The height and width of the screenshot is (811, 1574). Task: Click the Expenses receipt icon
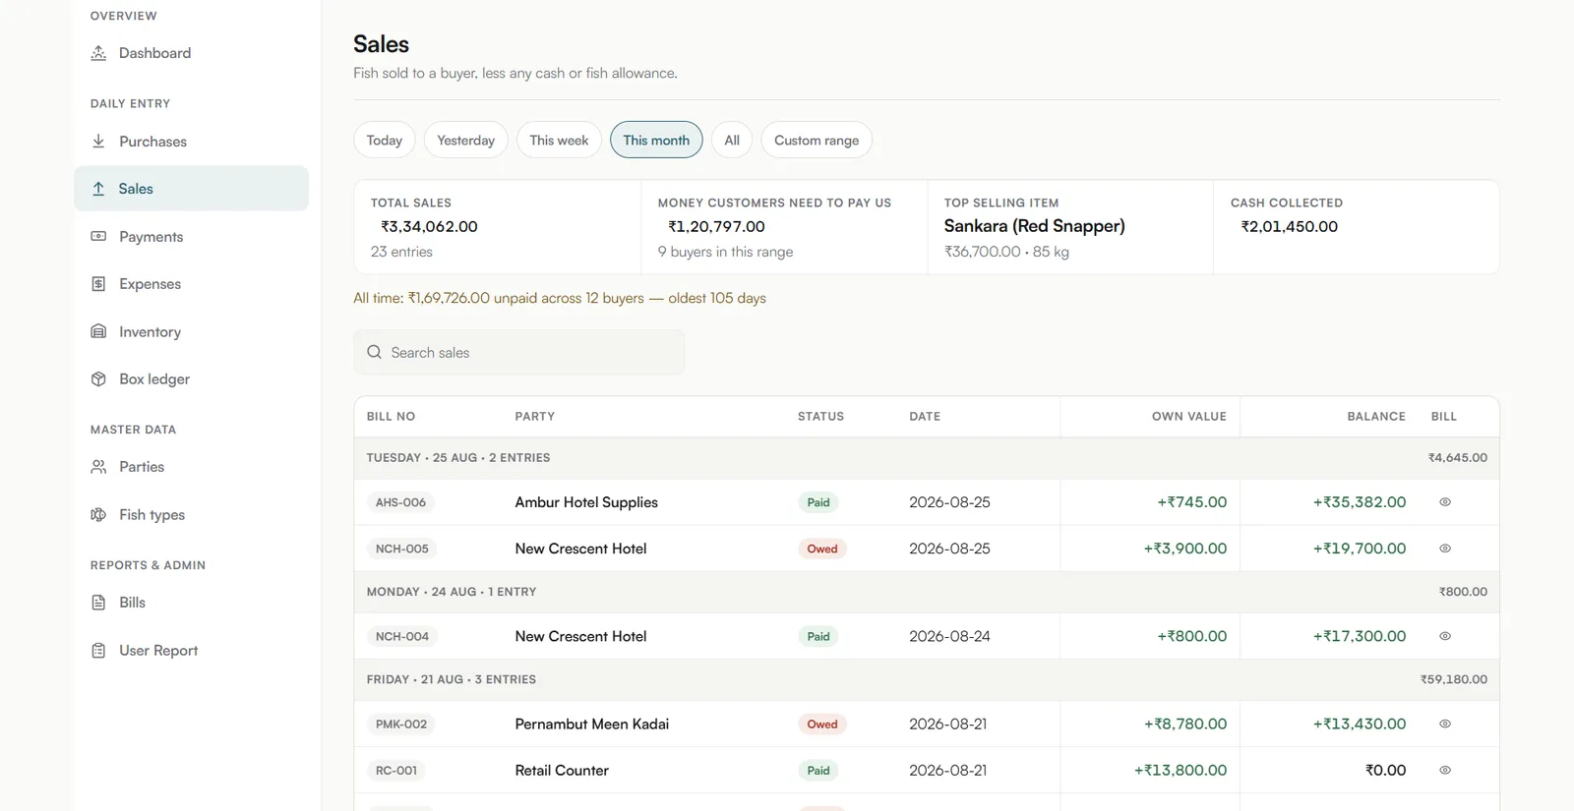[x=98, y=284]
